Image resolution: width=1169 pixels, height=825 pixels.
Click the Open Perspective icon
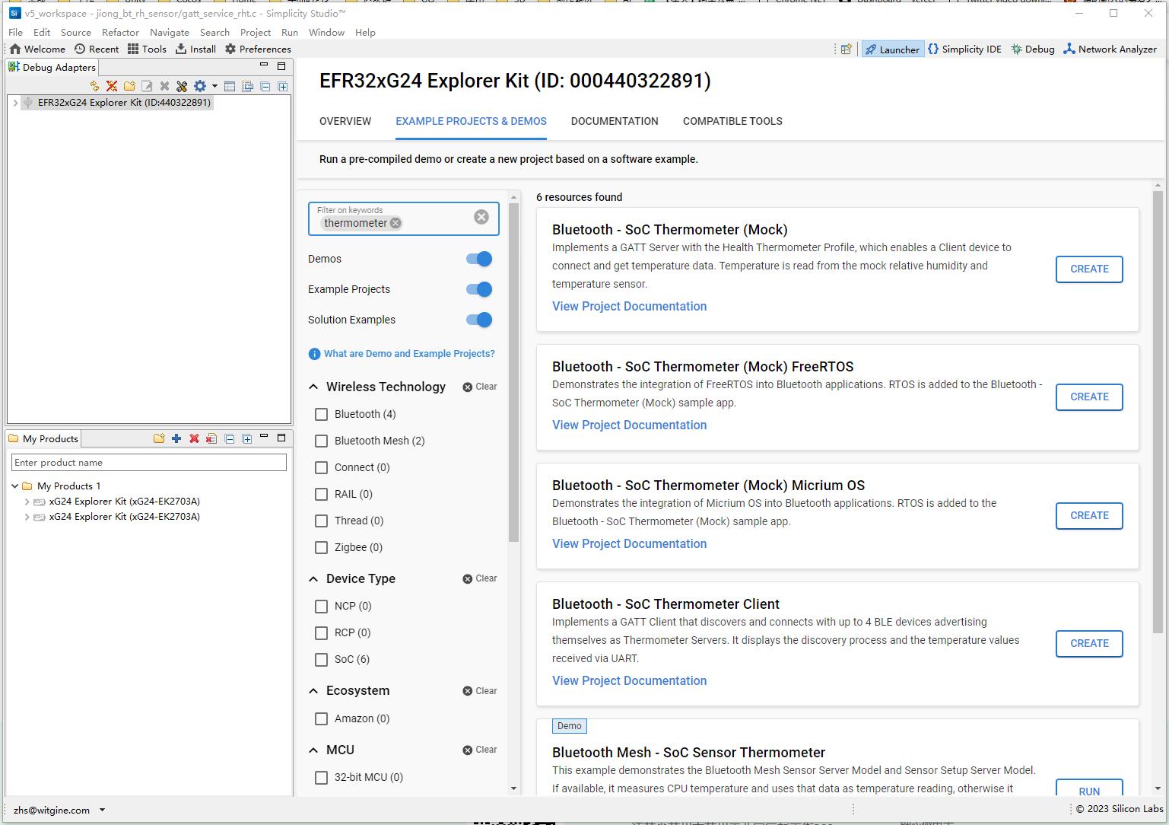pos(846,49)
